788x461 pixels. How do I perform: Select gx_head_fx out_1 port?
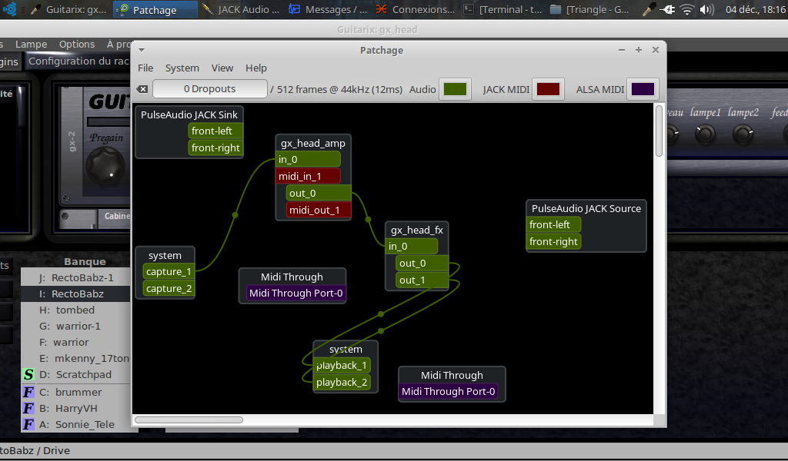[422, 280]
